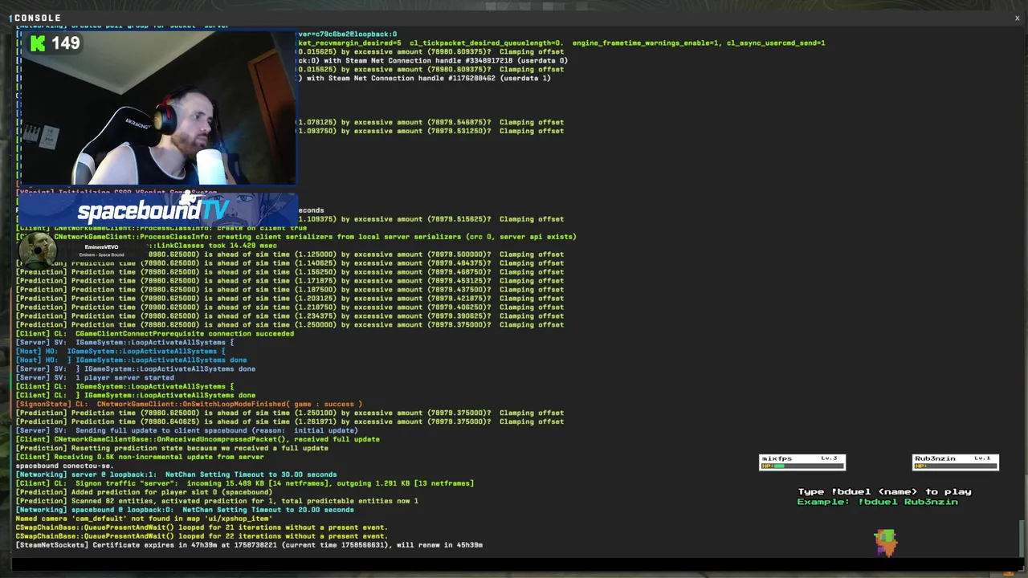This screenshot has height=578, width=1028.
Task: Click the 'cam_default' not found log line
Action: 144,519
